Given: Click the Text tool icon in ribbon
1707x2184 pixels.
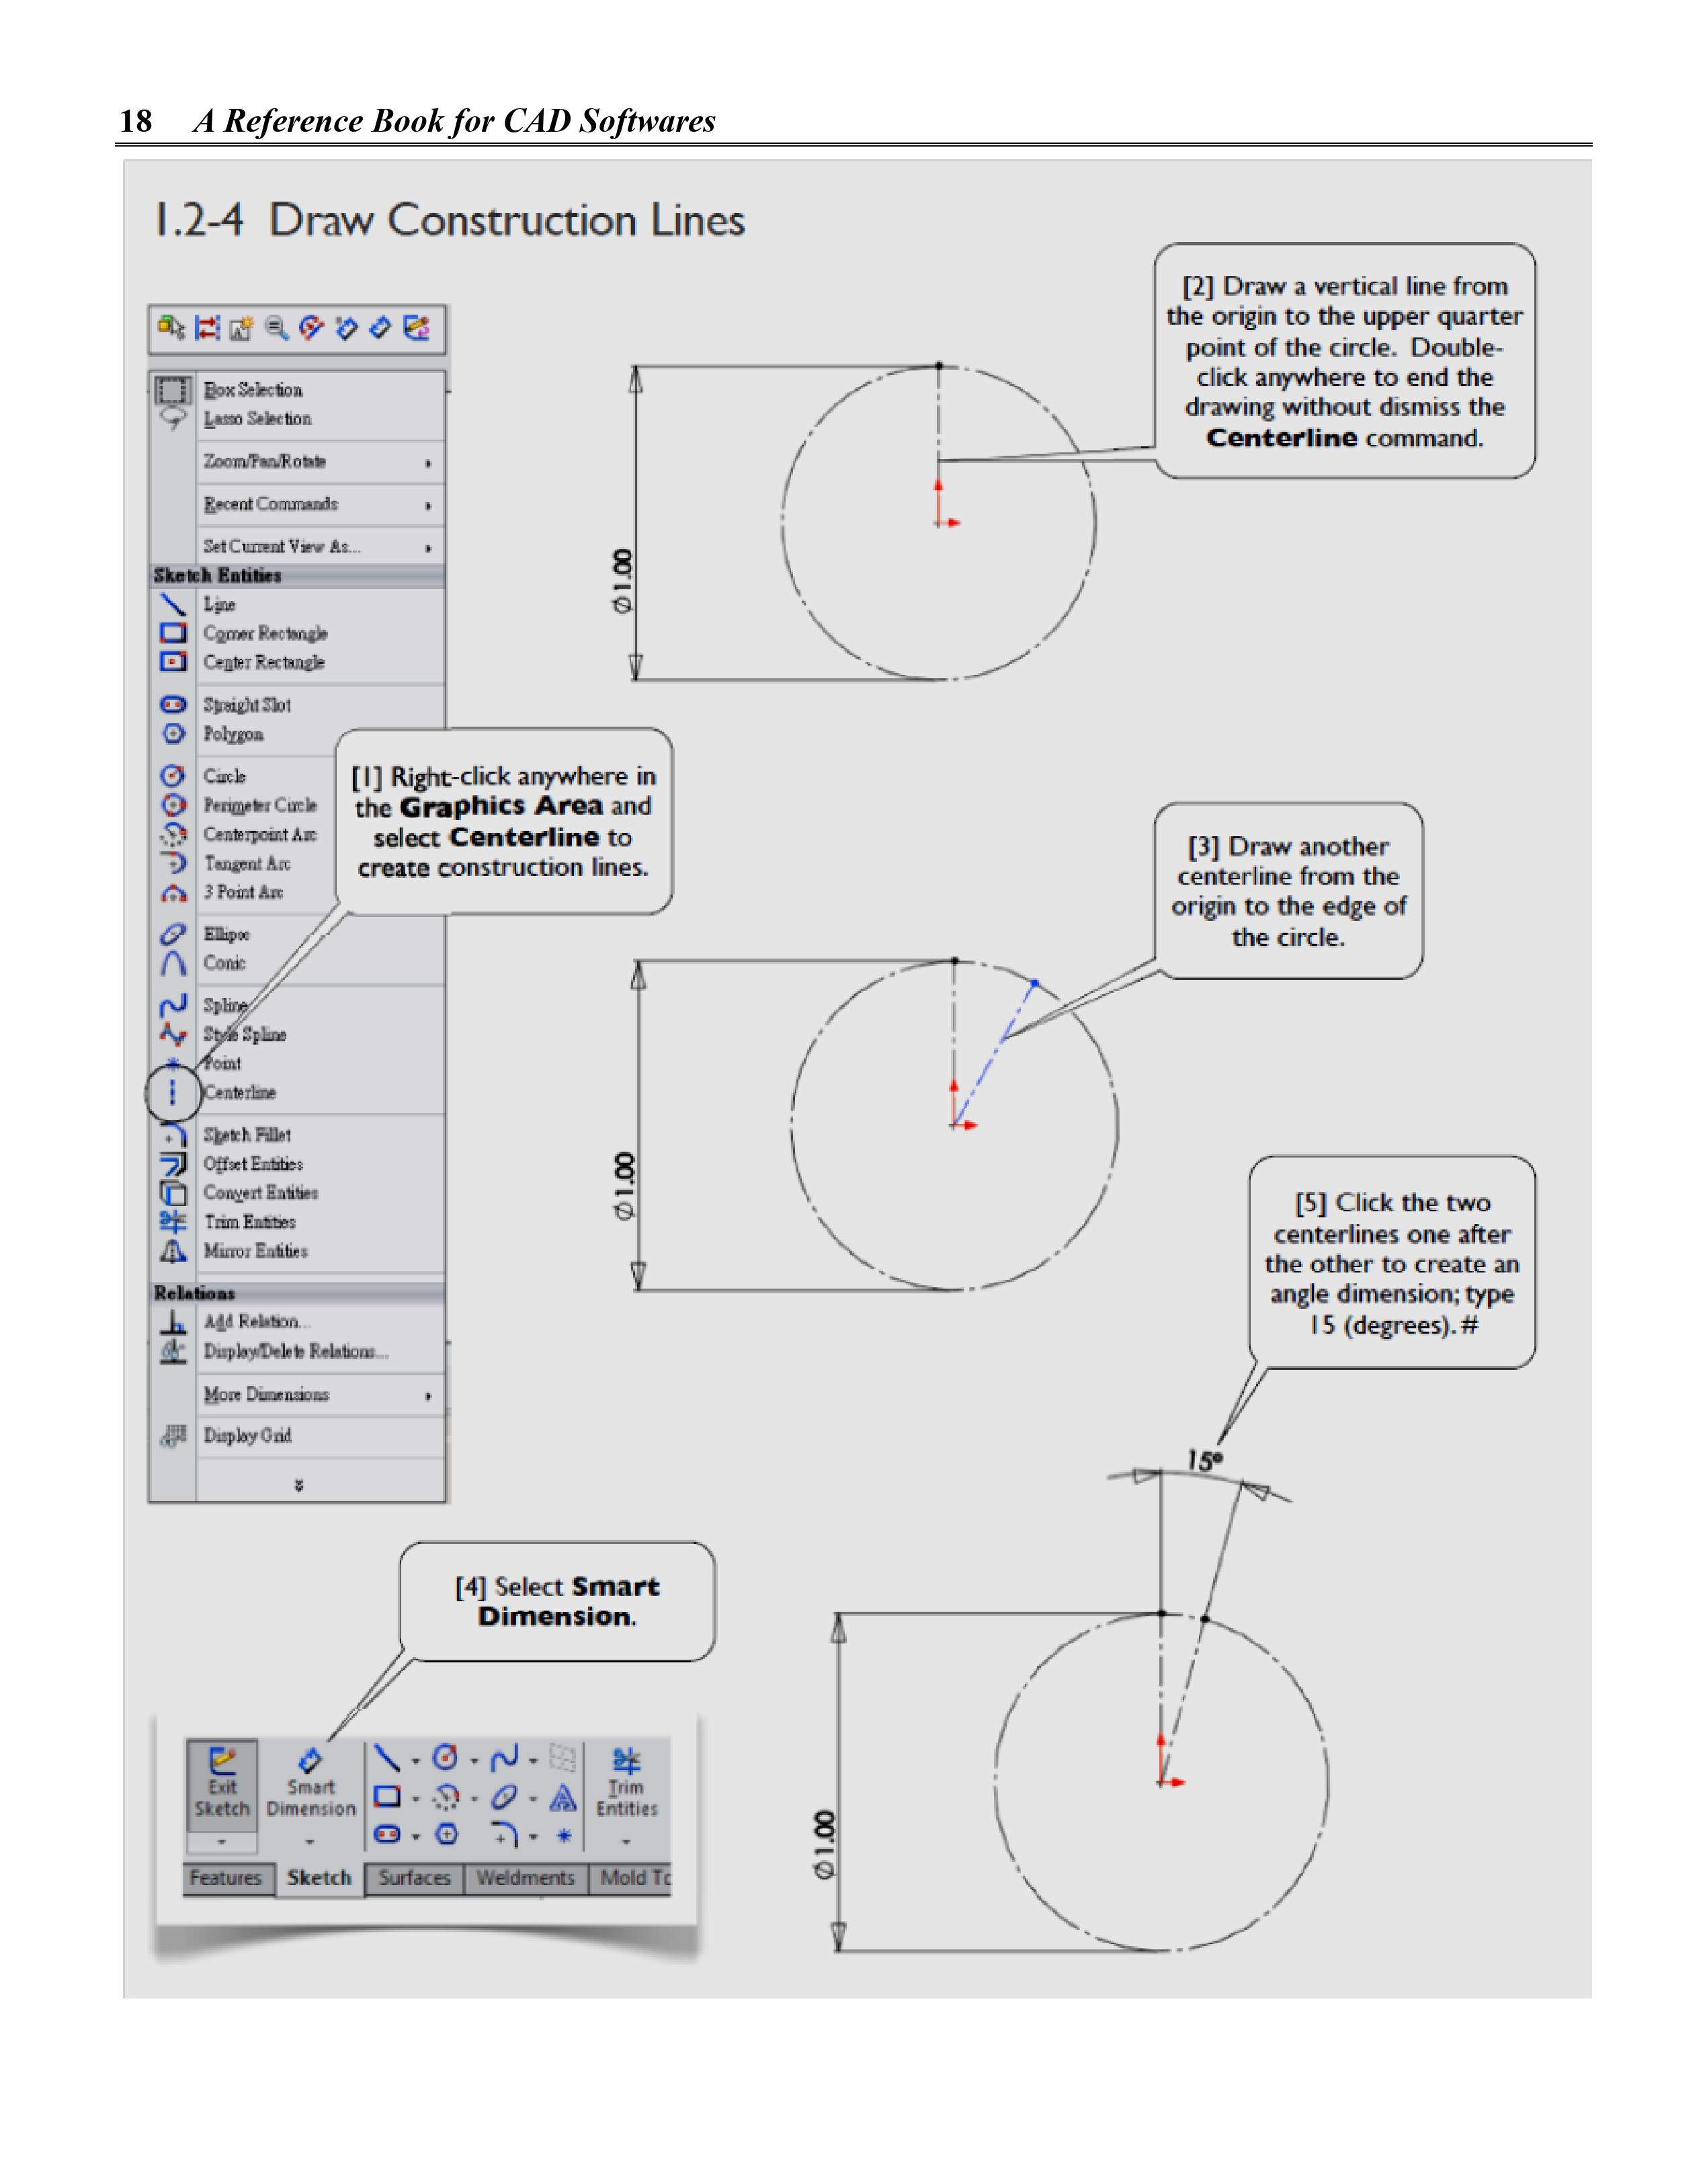Looking at the screenshot, I should (563, 1798).
